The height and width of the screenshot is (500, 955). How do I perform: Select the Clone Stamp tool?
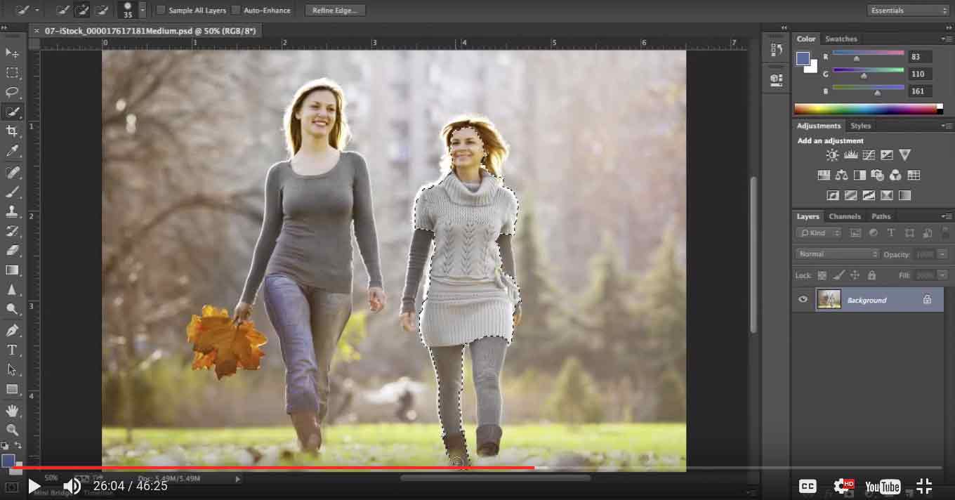coord(13,212)
